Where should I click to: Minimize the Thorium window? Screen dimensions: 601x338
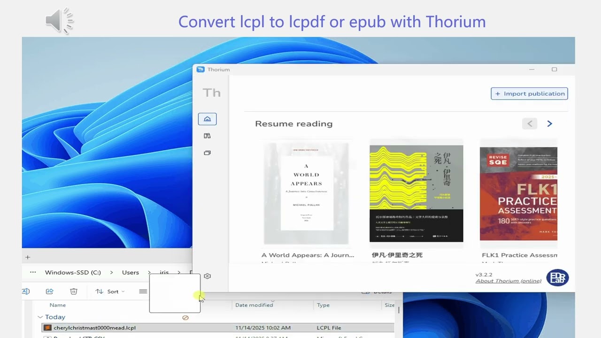(x=532, y=69)
